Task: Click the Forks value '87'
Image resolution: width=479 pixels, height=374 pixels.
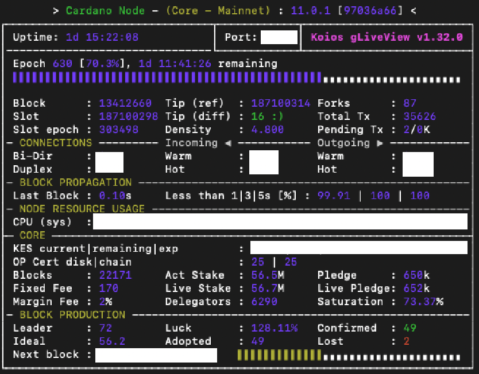Action: click(x=410, y=103)
